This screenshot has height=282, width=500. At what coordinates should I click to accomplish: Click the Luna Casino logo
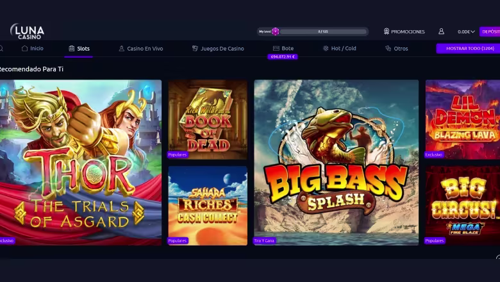pyautogui.click(x=27, y=31)
